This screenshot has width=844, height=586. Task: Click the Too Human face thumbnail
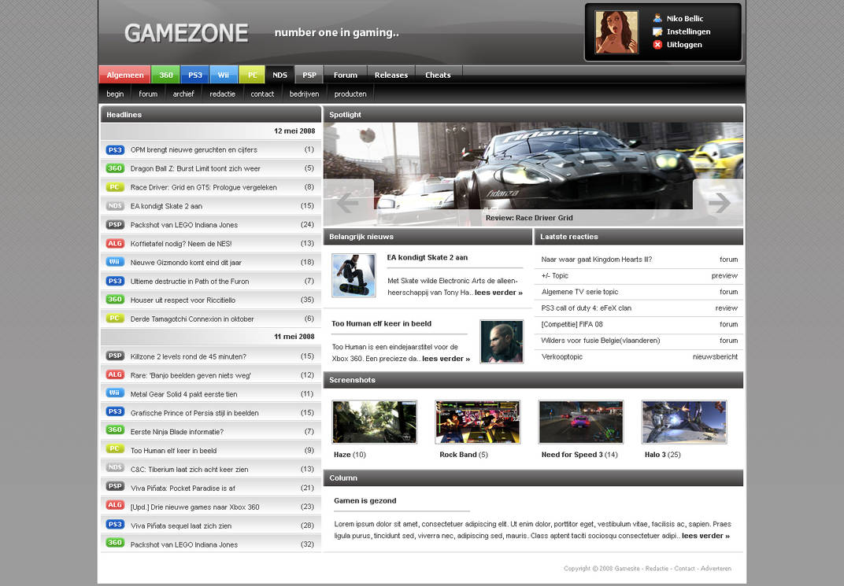pos(502,342)
